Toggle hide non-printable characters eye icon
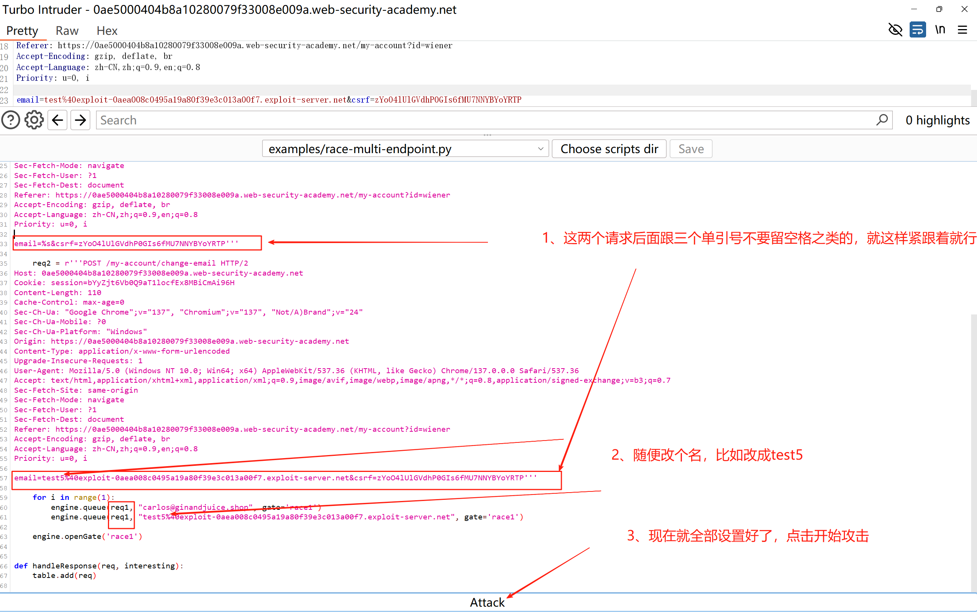The height and width of the screenshot is (612, 977). click(x=895, y=30)
